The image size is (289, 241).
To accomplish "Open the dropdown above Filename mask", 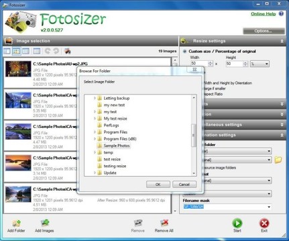I will (269, 193).
